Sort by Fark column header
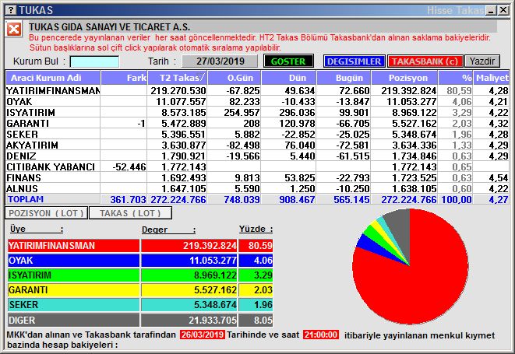Image resolution: width=515 pixels, height=354 pixels. (124, 78)
